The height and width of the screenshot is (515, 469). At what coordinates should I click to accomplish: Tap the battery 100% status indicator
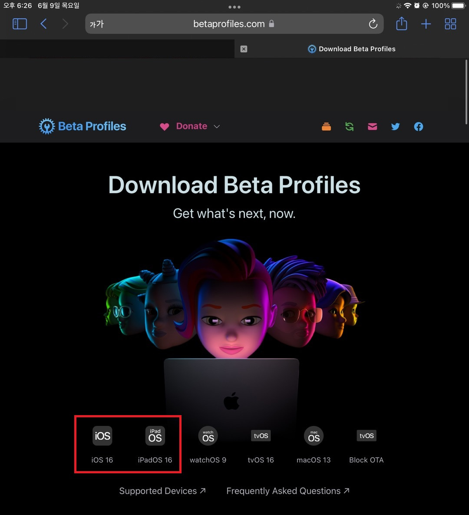click(449, 6)
